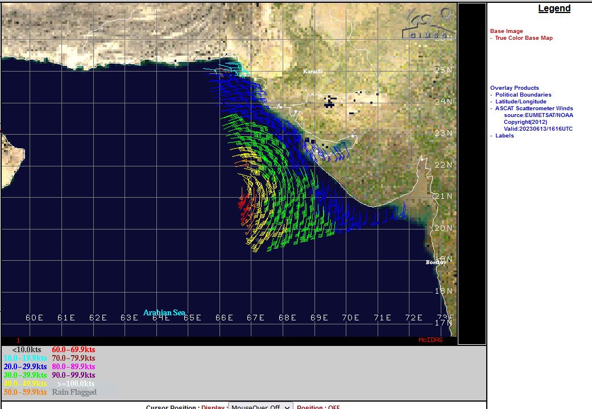The width and height of the screenshot is (592, 409).
Task: Click the McIDAS watermark text
Action: pyautogui.click(x=430, y=340)
